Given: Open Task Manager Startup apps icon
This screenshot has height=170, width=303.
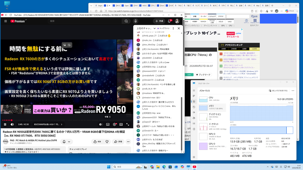Looking at the screenshot, I should coord(194,113).
